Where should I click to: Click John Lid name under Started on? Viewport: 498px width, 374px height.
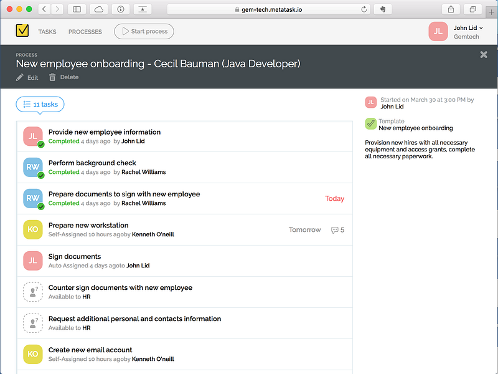click(x=392, y=107)
